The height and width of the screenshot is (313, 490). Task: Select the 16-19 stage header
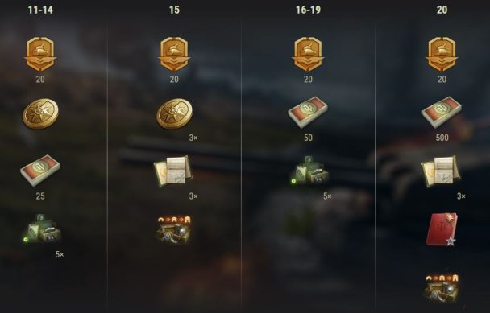coord(308,10)
